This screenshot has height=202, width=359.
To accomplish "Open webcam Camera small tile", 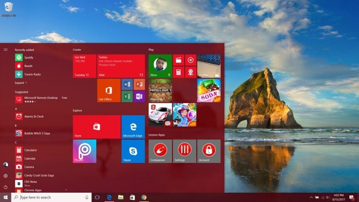I will pos(190,72).
